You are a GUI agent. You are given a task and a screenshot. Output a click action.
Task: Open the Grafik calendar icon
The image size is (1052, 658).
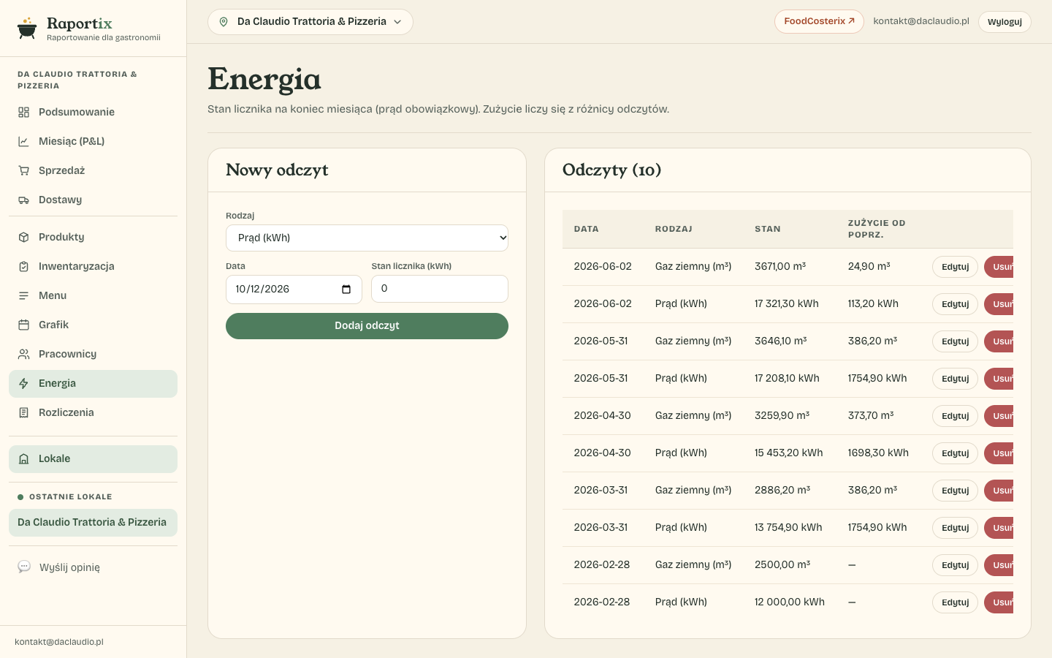23,325
